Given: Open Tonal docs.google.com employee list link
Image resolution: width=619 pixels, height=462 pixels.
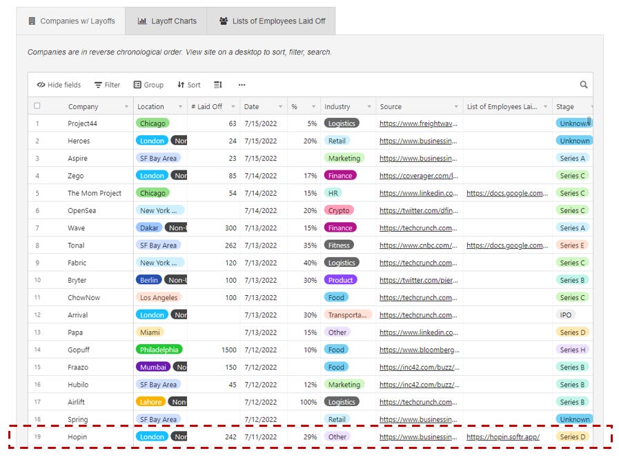Looking at the screenshot, I should [507, 245].
